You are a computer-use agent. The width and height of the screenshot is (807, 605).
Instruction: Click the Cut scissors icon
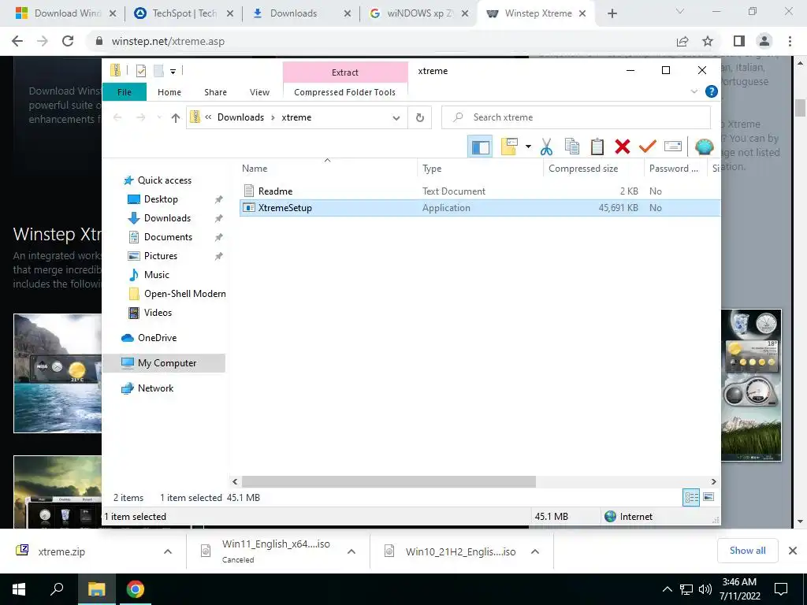[546, 147]
